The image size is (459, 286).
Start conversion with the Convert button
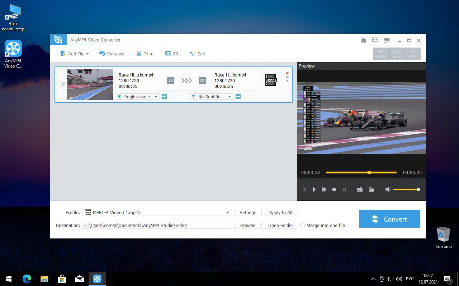pos(389,218)
